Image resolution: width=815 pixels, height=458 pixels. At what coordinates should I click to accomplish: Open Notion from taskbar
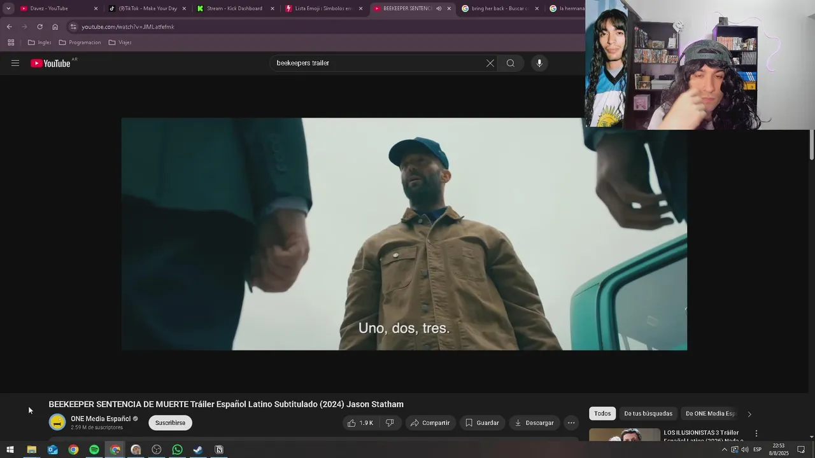pos(219,450)
